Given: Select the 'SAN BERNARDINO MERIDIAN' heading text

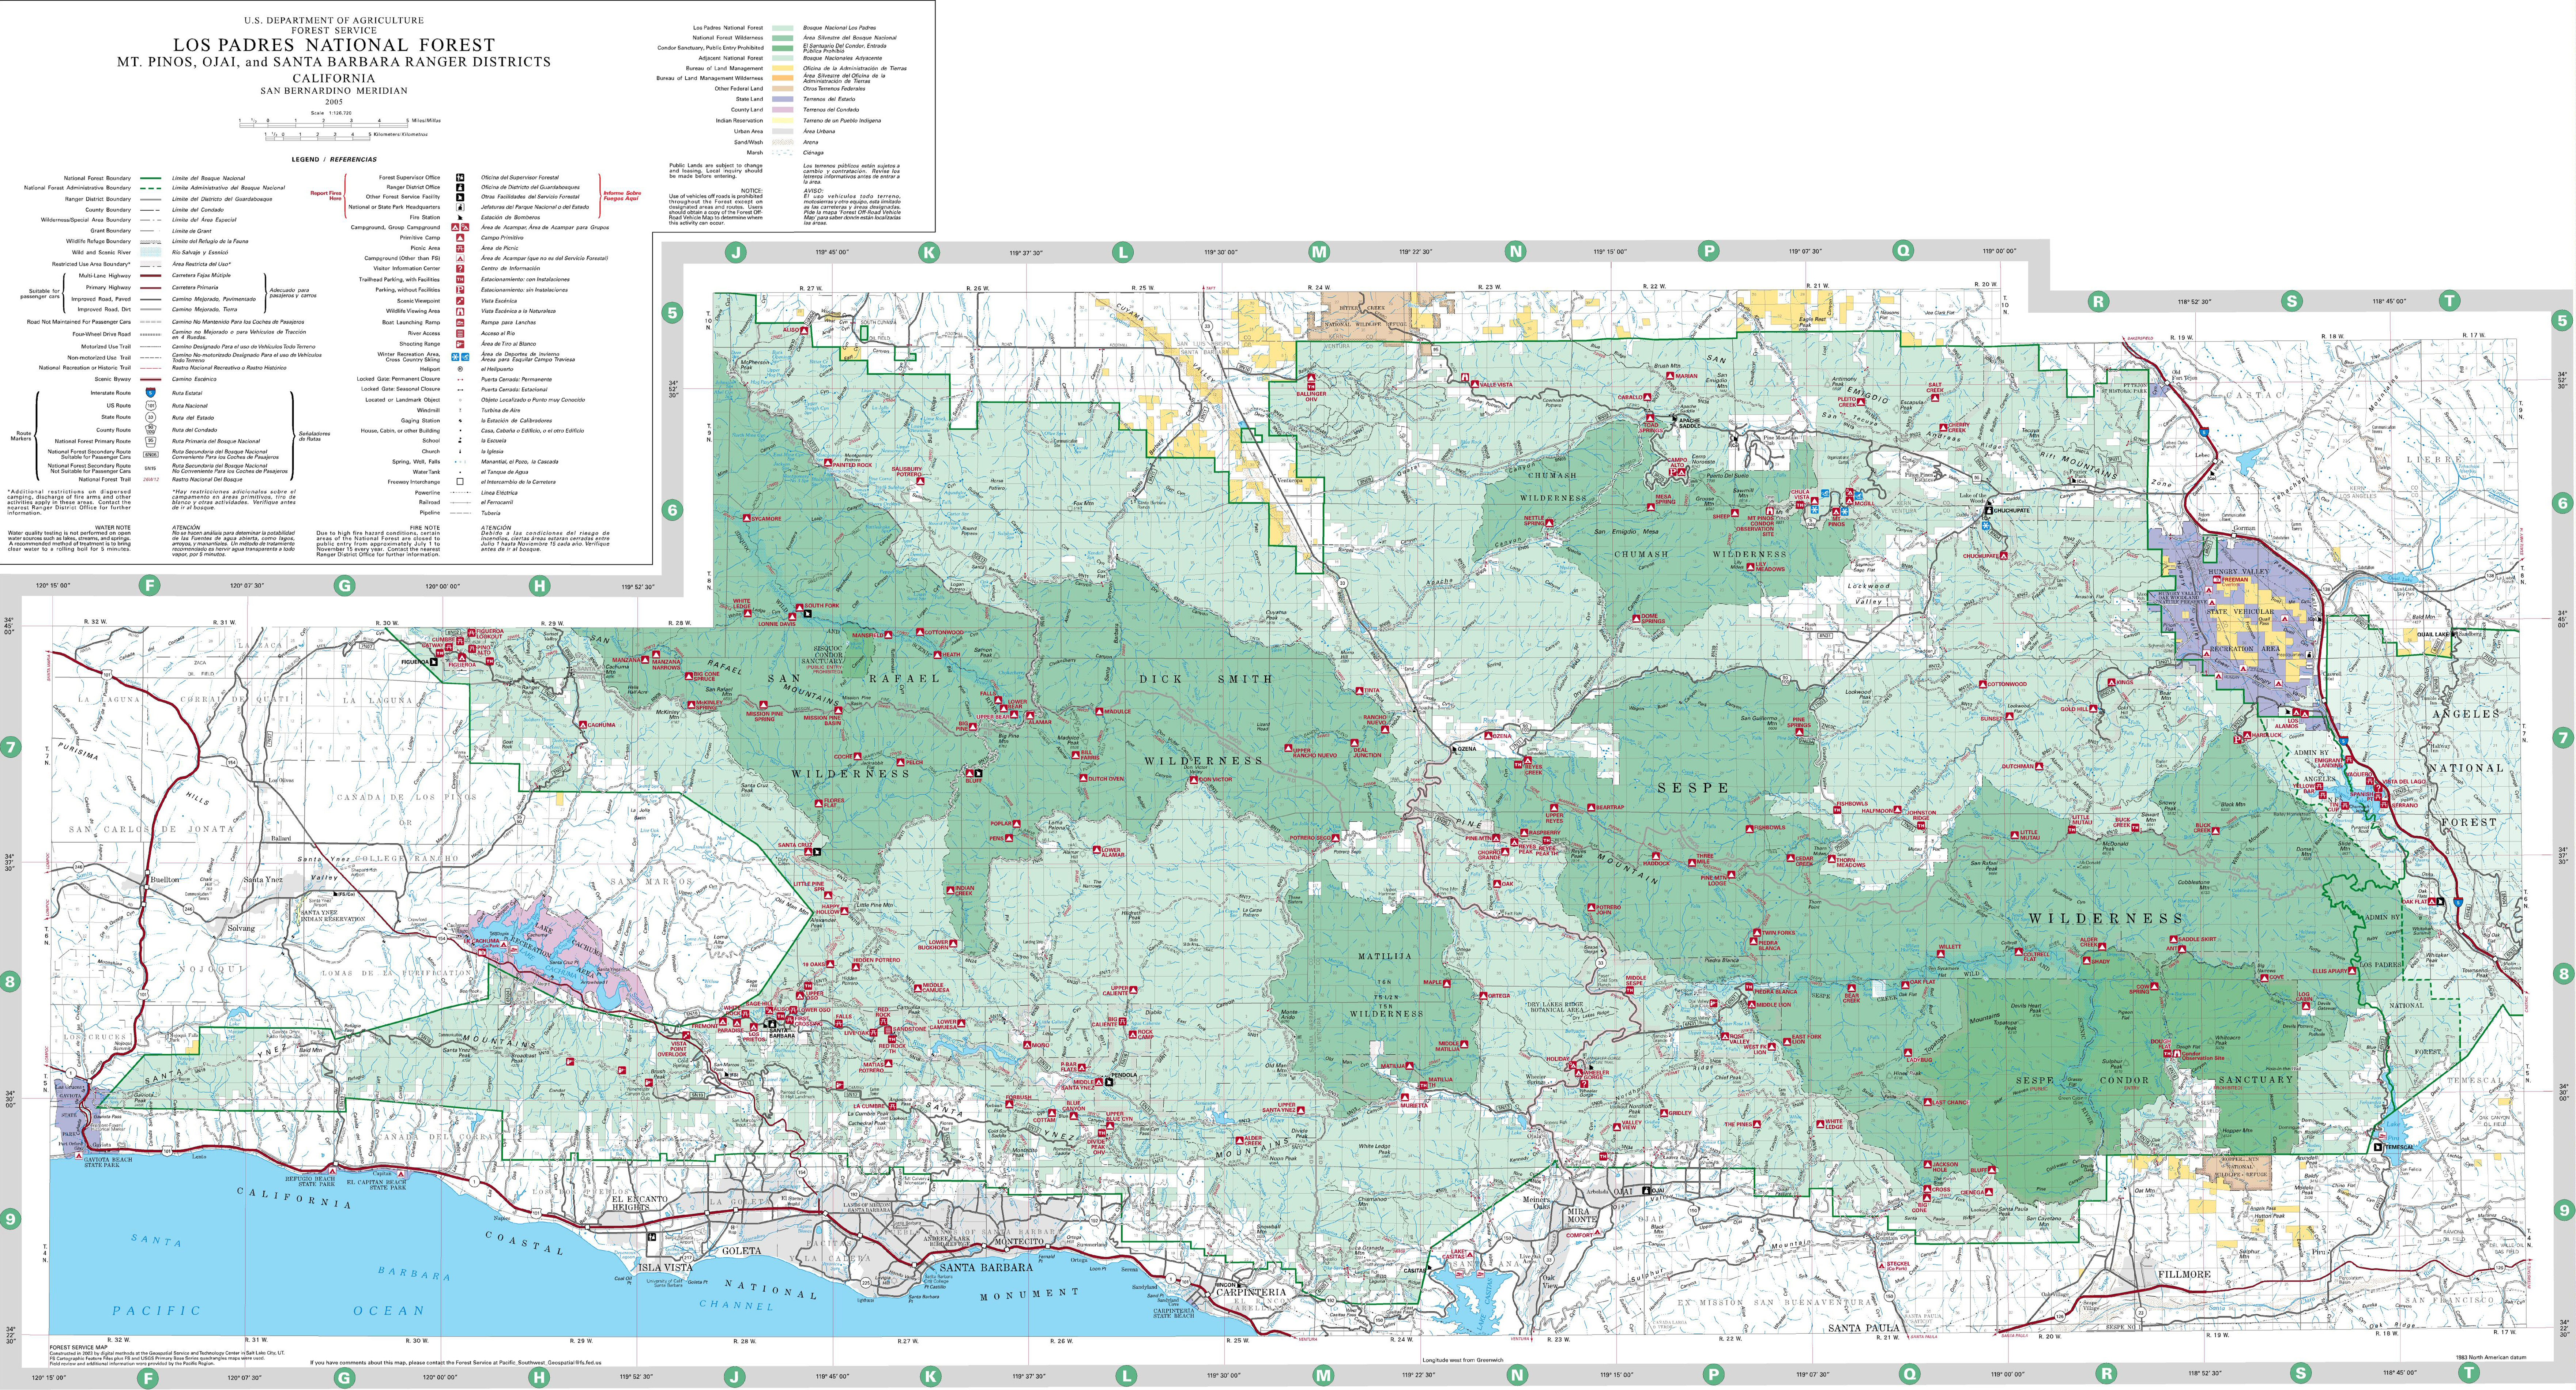Looking at the screenshot, I should point(334,91).
